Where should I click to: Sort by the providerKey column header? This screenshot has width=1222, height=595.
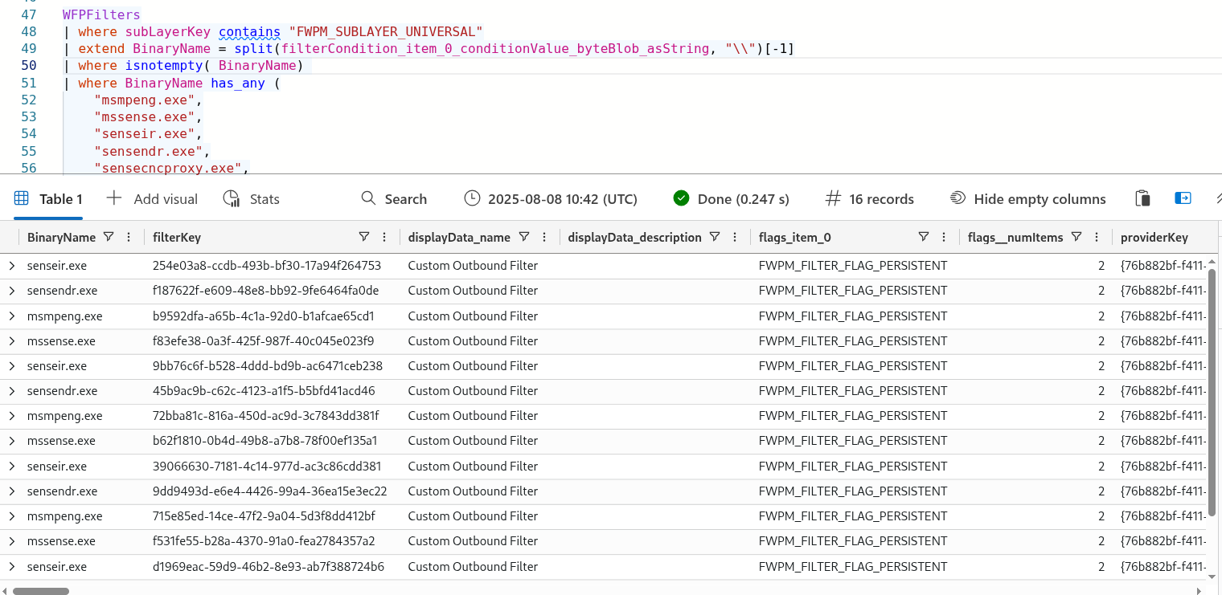1154,237
